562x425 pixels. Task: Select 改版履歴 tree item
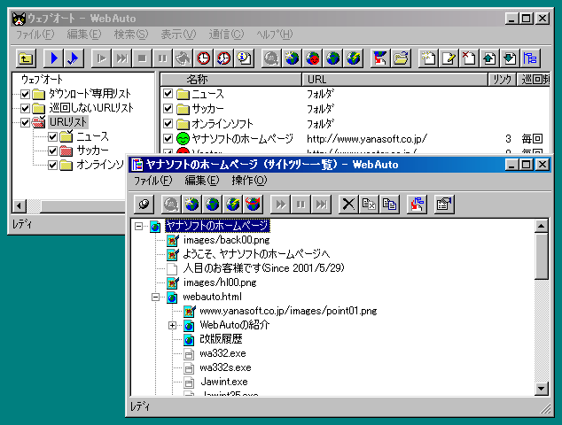[221, 339]
